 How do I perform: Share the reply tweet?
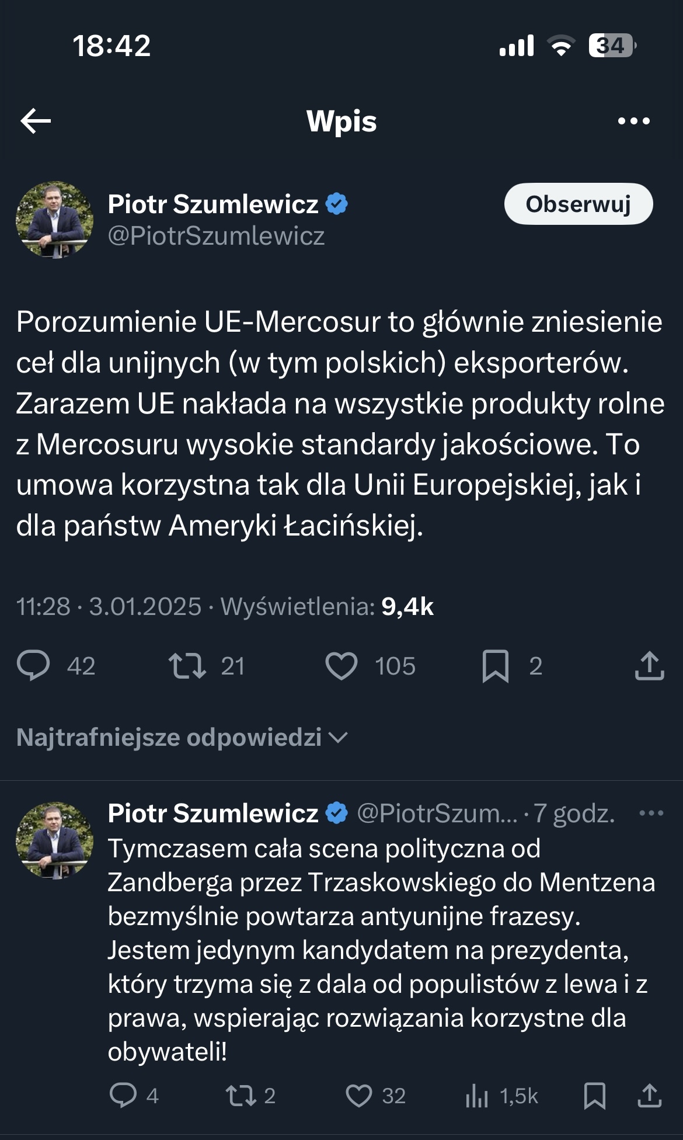(649, 1096)
